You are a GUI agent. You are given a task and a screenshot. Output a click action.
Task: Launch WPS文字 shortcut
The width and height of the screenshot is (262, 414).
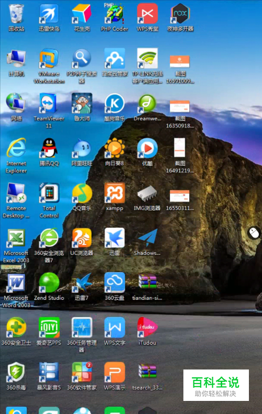[x=114, y=328]
